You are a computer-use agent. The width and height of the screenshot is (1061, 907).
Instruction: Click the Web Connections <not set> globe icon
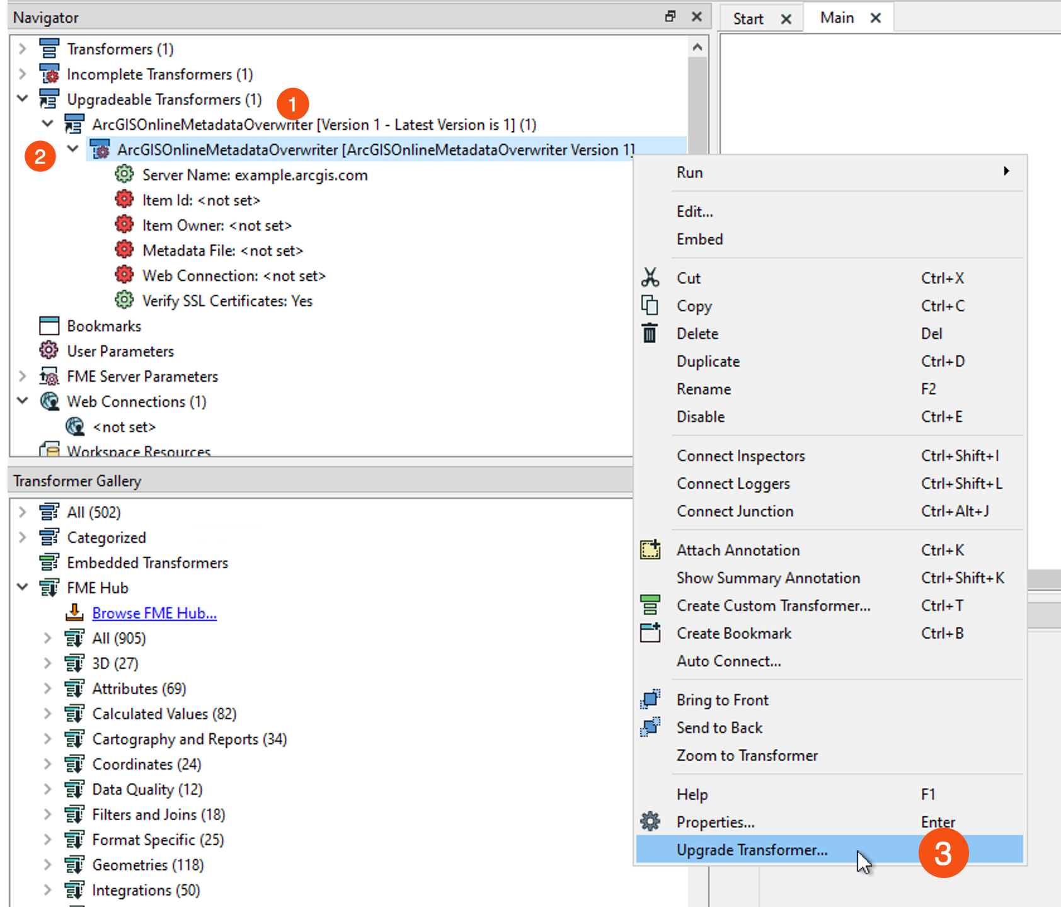[75, 426]
